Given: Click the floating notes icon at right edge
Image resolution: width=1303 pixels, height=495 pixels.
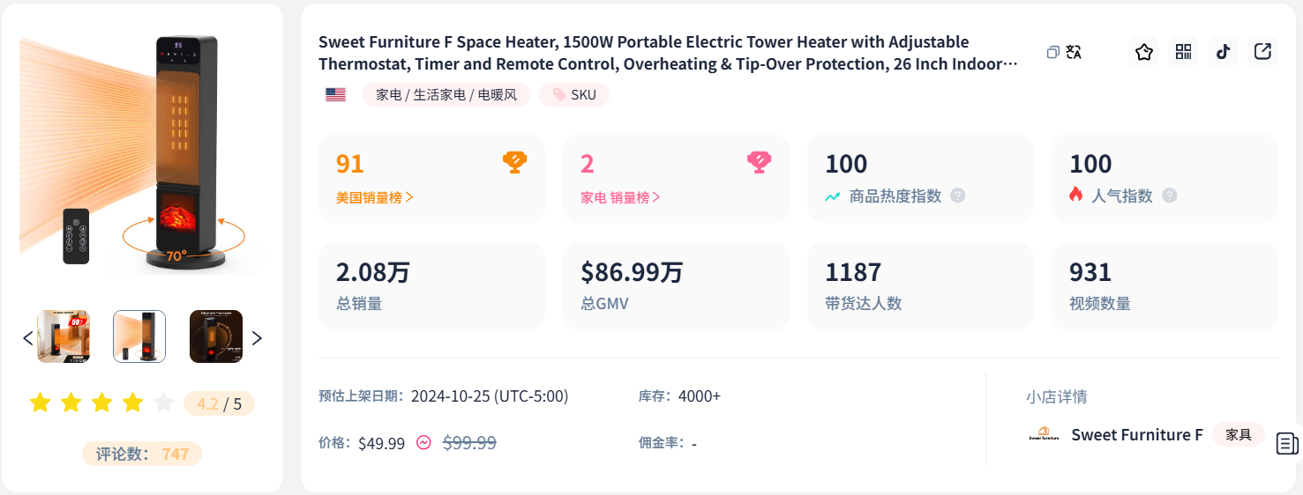Looking at the screenshot, I should (x=1287, y=443).
